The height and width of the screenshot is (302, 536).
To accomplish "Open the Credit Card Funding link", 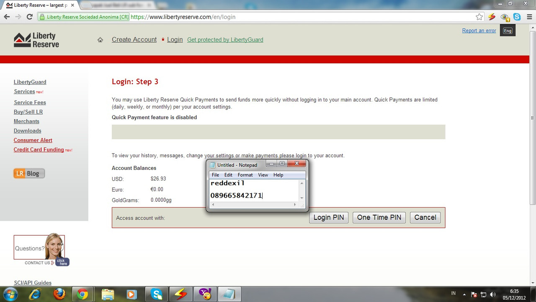I will point(39,150).
